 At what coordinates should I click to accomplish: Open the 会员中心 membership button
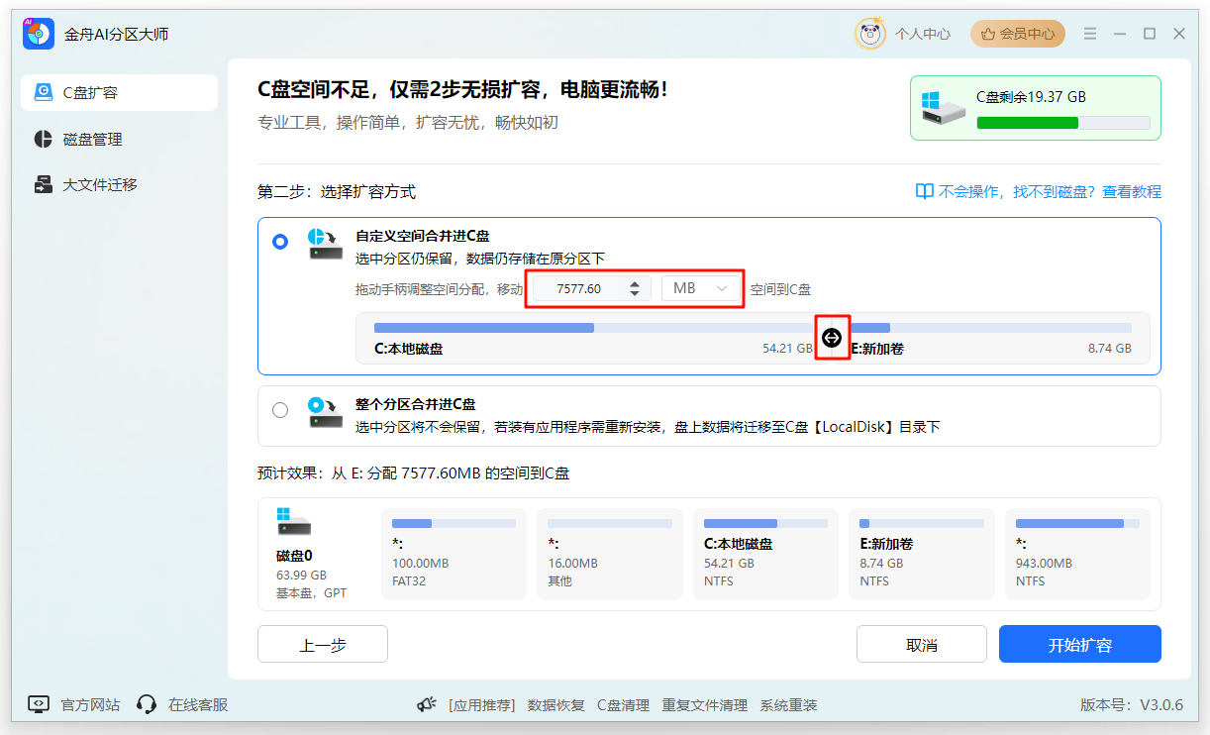[1017, 34]
